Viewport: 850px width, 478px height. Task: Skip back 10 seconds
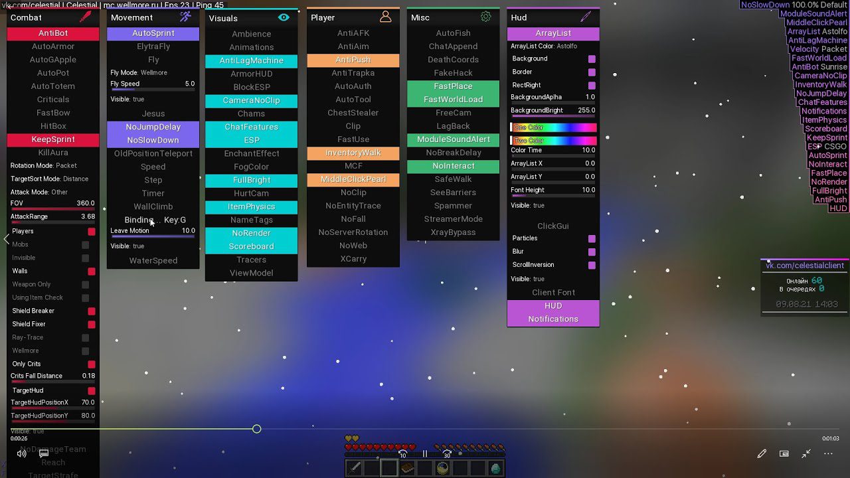click(402, 453)
